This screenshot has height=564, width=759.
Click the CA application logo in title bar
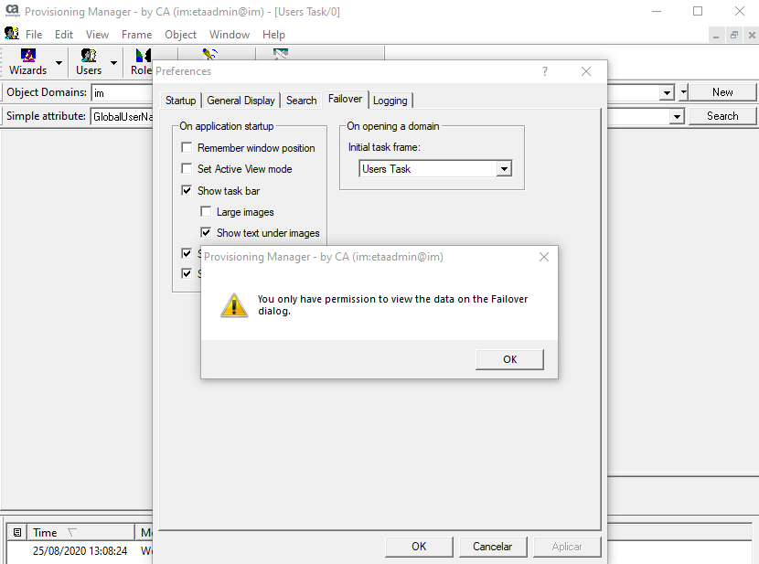click(x=12, y=11)
